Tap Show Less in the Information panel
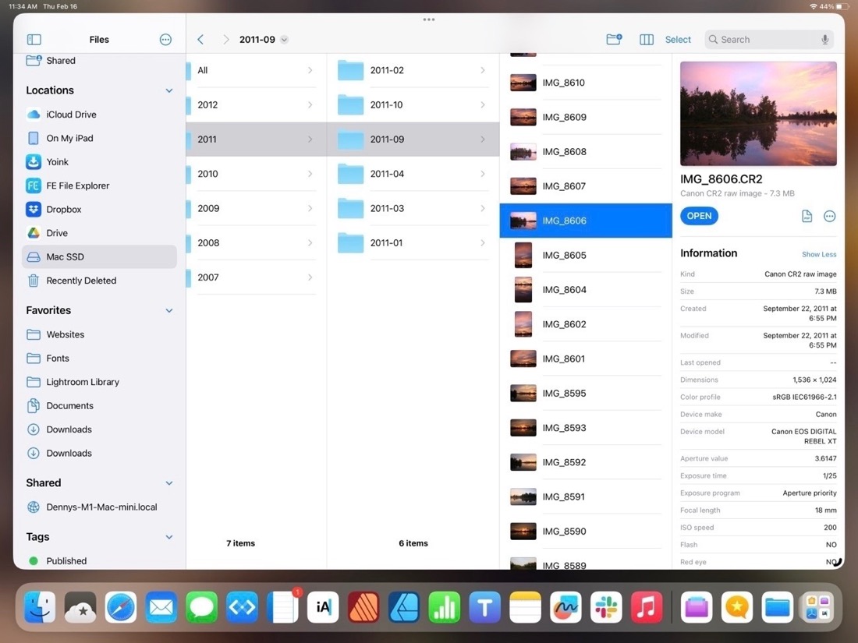The image size is (858, 643). click(x=818, y=254)
